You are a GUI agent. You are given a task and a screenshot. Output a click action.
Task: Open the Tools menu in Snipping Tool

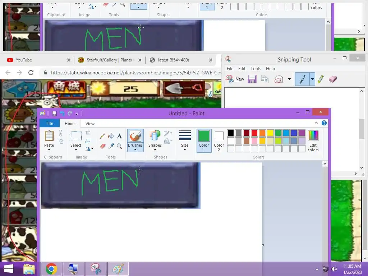point(256,69)
